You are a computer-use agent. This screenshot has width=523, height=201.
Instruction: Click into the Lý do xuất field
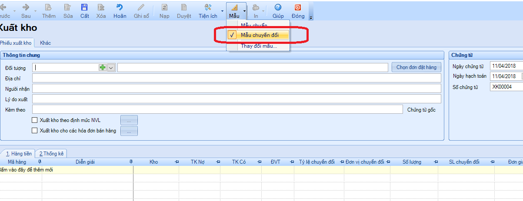point(237,99)
